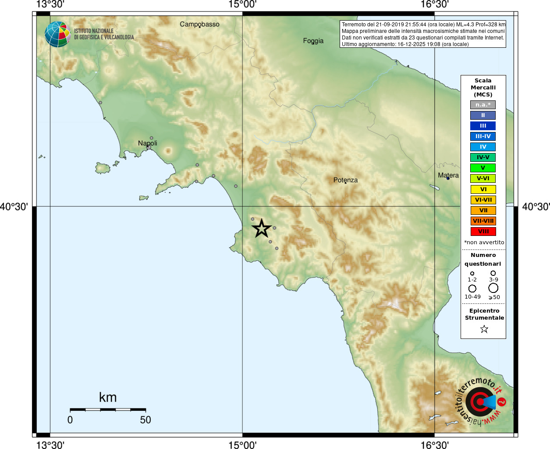Click the km scale bar
This screenshot has height=449, width=550.
(108, 410)
